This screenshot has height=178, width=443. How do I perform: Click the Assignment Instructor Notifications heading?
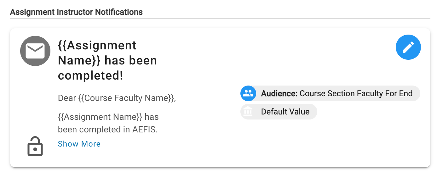pos(76,12)
